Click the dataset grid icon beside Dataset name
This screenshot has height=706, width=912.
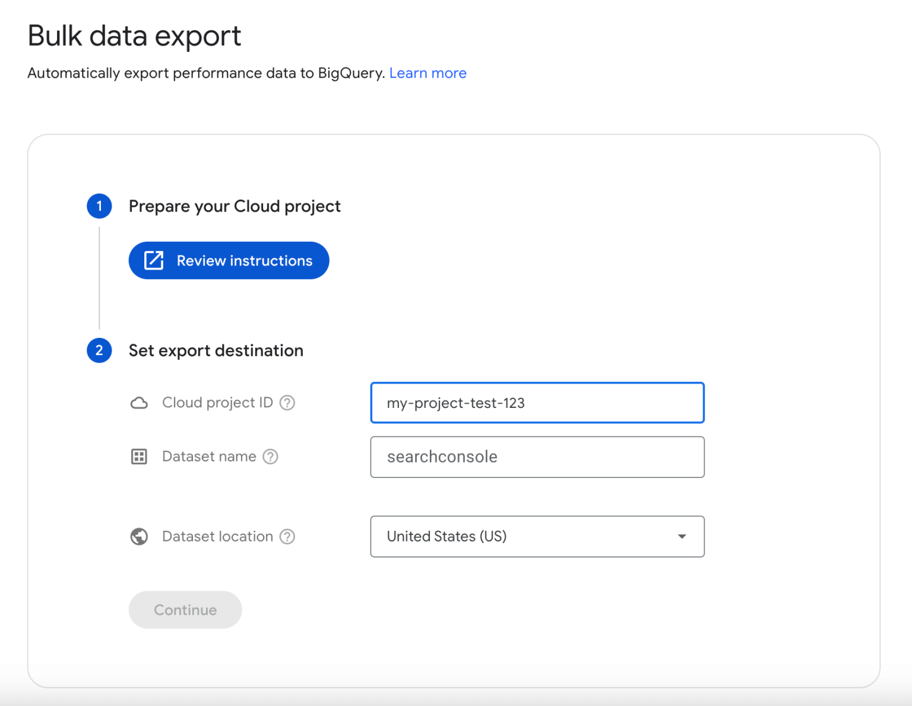138,457
